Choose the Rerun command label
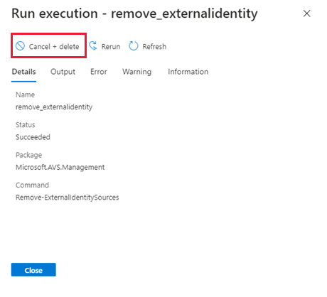Viewport: 327px width, 297px height. pyautogui.click(x=111, y=46)
